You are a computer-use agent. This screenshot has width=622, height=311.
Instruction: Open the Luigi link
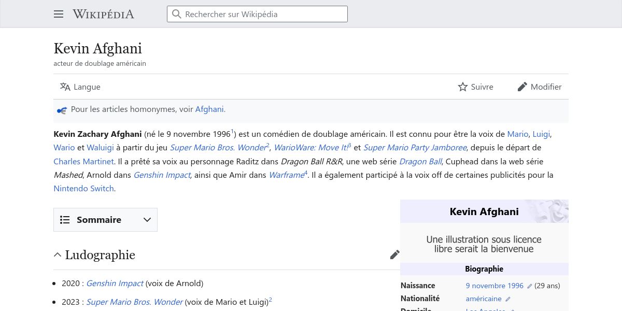(x=541, y=134)
